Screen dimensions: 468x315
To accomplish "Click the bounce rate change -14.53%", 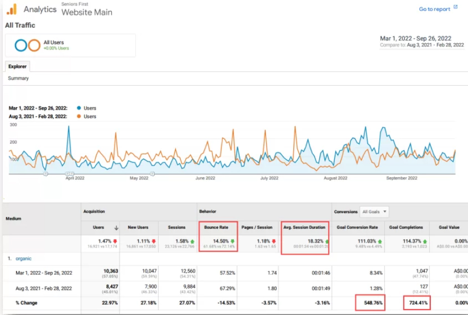I will [x=226, y=303].
